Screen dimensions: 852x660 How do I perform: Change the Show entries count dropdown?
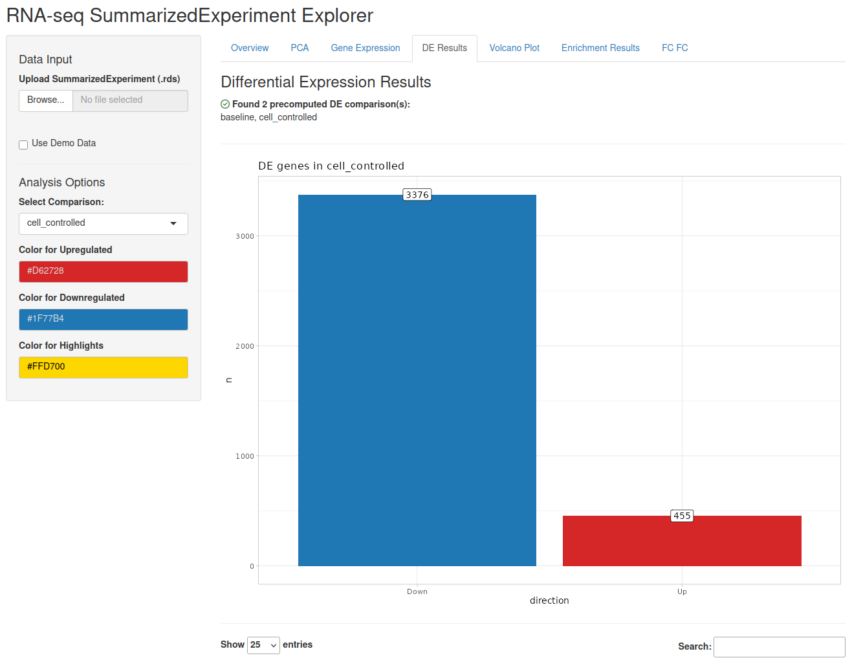pyautogui.click(x=263, y=645)
